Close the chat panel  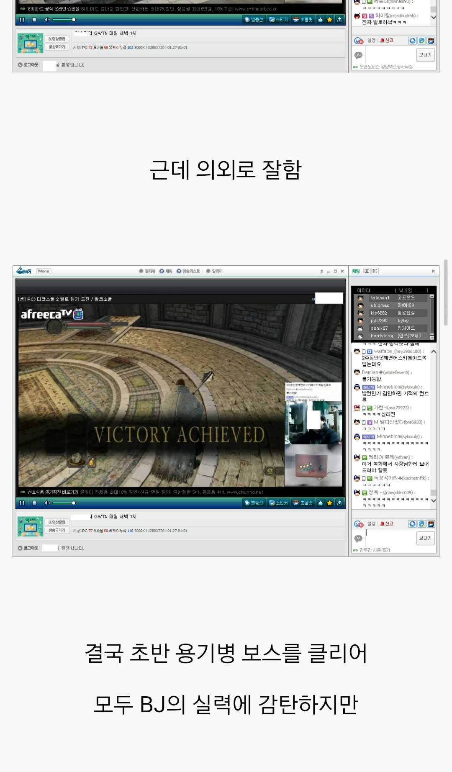pos(433,271)
